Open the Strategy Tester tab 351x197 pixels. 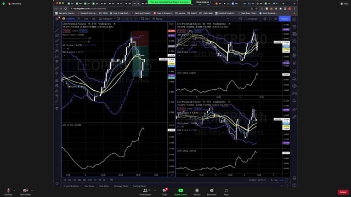tap(121, 186)
